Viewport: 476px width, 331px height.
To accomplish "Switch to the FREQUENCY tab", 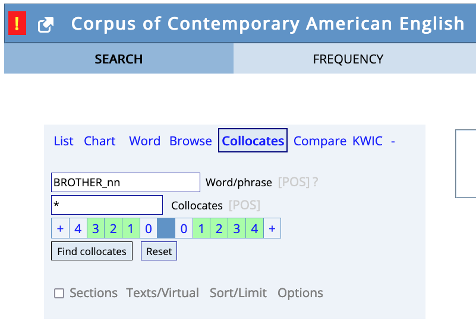I will pyautogui.click(x=348, y=59).
